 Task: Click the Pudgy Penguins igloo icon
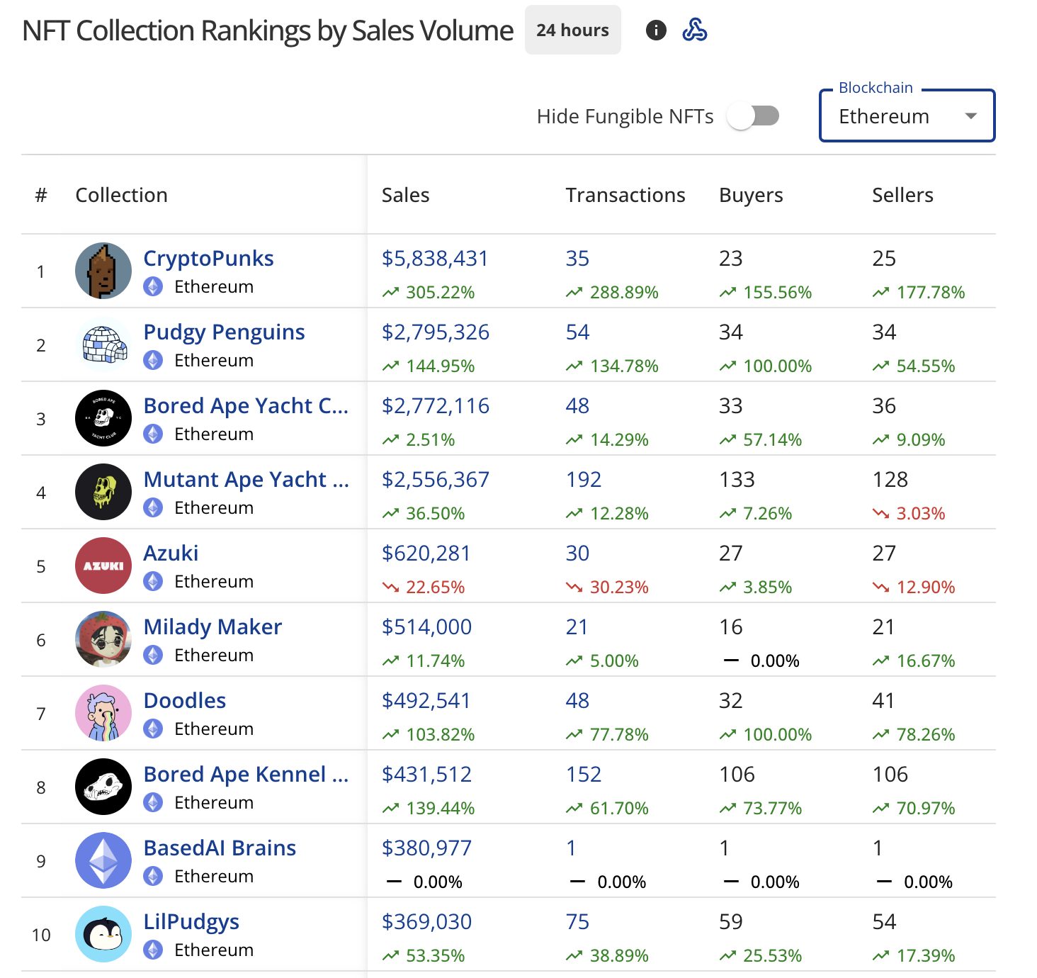[103, 344]
